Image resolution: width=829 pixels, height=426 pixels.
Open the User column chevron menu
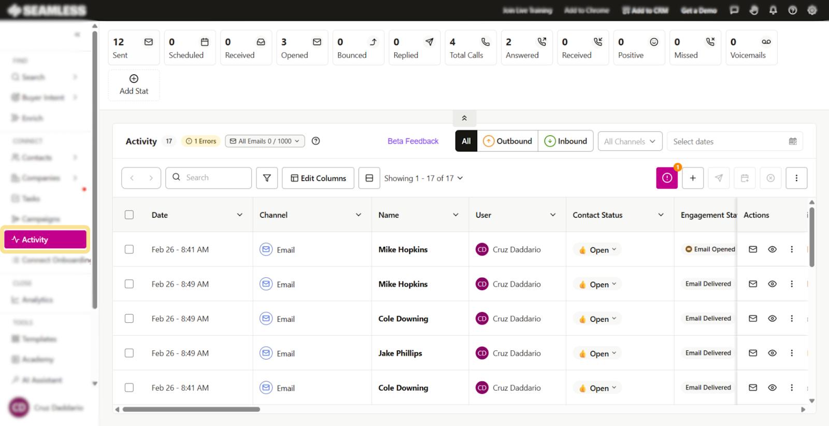click(553, 215)
